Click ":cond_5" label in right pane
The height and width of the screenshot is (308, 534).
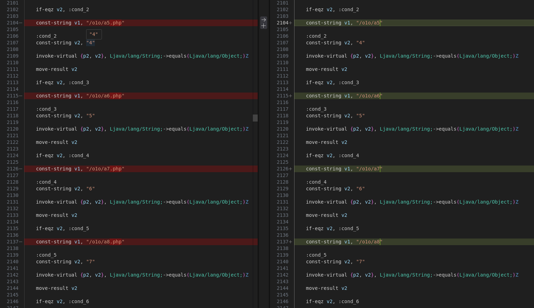pyautogui.click(x=316, y=255)
